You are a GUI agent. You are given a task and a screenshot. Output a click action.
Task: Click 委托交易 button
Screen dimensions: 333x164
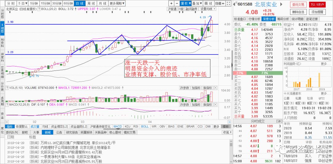click(x=298, y=4)
